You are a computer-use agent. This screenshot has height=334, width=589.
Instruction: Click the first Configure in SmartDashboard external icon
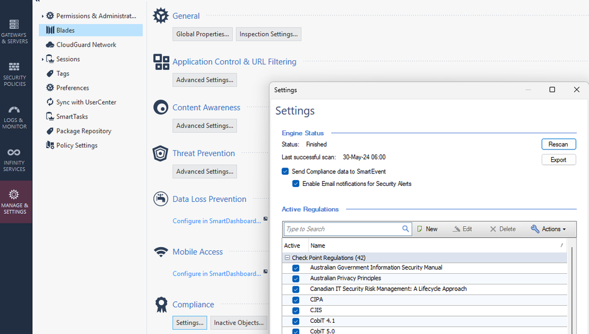tap(266, 219)
